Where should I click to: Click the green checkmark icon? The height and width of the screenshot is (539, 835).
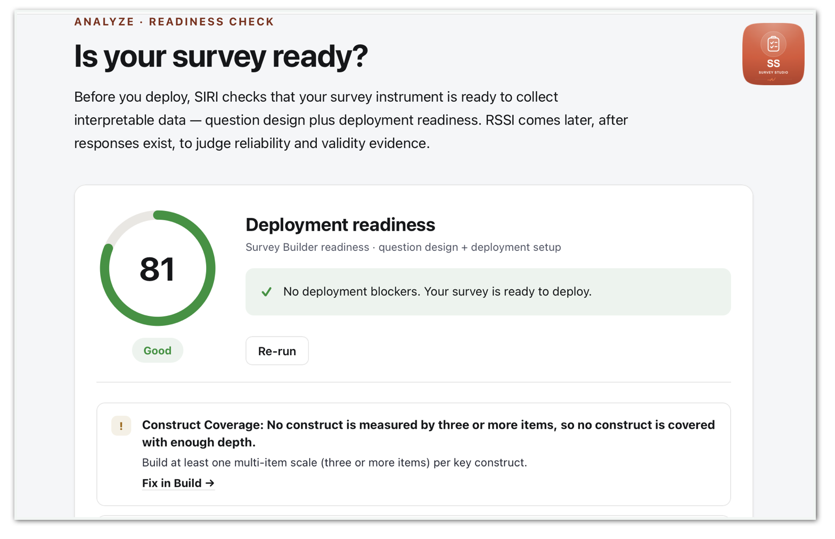click(266, 292)
